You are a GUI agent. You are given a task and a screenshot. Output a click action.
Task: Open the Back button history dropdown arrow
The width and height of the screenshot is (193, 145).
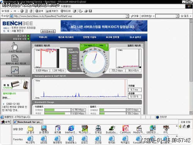[12, 11]
